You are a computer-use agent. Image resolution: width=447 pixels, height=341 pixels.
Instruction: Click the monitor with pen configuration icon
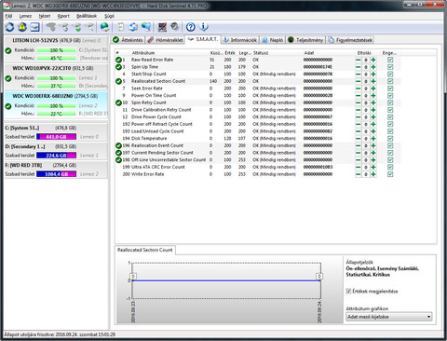click(x=162, y=27)
